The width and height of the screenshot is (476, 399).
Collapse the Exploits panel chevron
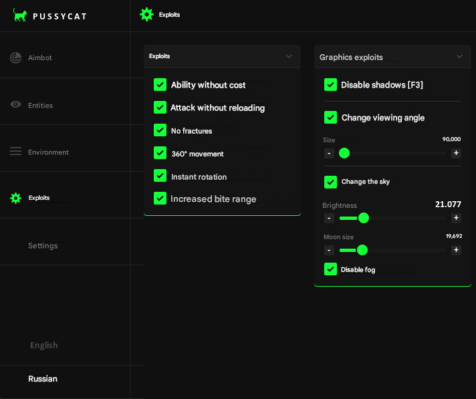[289, 56]
